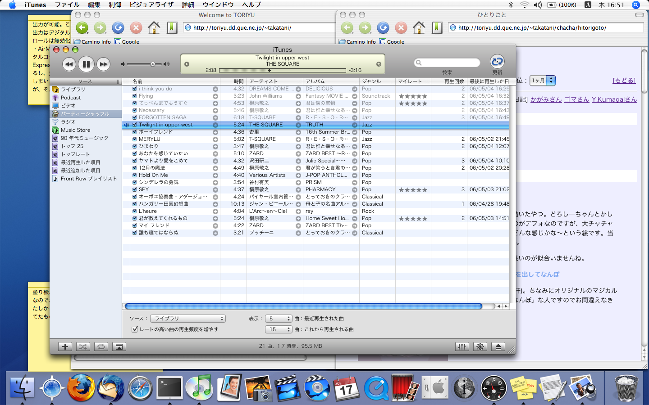Image resolution: width=649 pixels, height=405 pixels.
Task: Open the ファイル menu
Action: [x=67, y=5]
